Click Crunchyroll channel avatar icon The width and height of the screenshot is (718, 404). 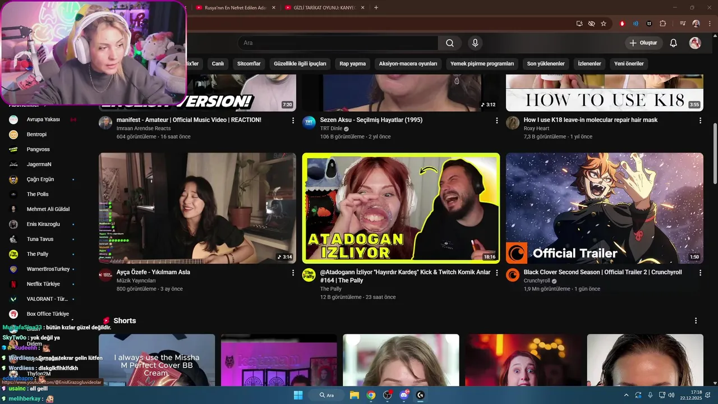[513, 275]
